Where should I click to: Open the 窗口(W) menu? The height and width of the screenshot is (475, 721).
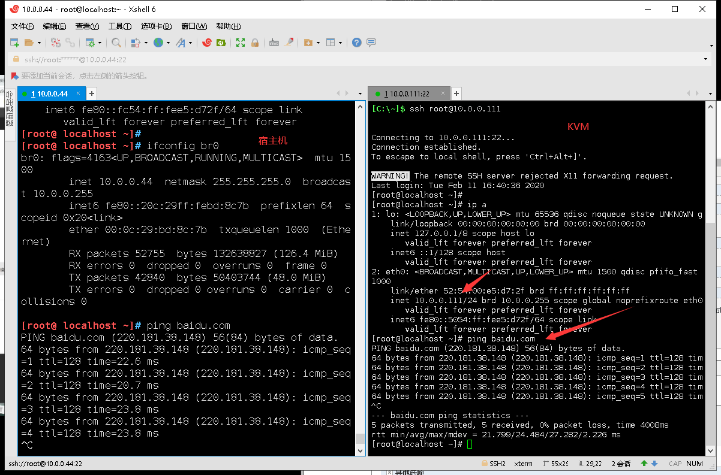(194, 26)
